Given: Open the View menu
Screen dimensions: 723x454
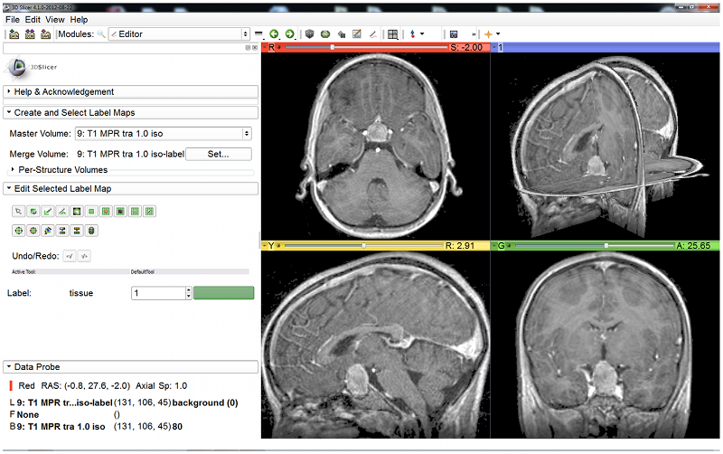Looking at the screenshot, I should (54, 19).
